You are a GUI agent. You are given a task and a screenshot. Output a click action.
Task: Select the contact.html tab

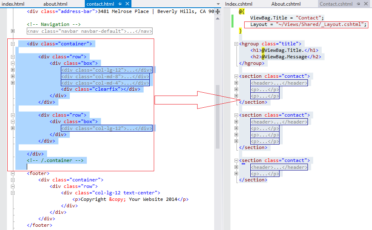100,4
